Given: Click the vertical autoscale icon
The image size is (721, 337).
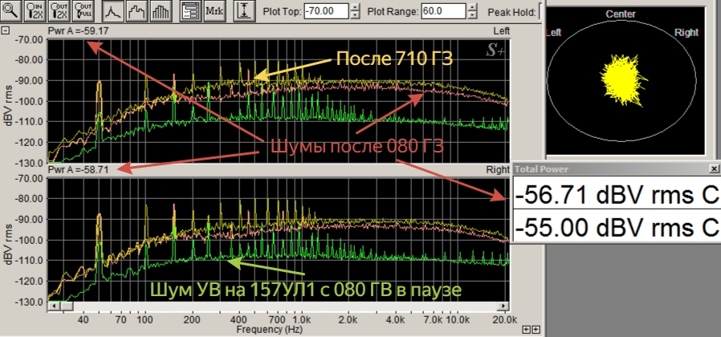Looking at the screenshot, I should (244, 11).
